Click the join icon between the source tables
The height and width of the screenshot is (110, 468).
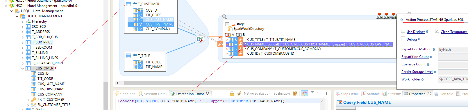[x=200, y=39]
